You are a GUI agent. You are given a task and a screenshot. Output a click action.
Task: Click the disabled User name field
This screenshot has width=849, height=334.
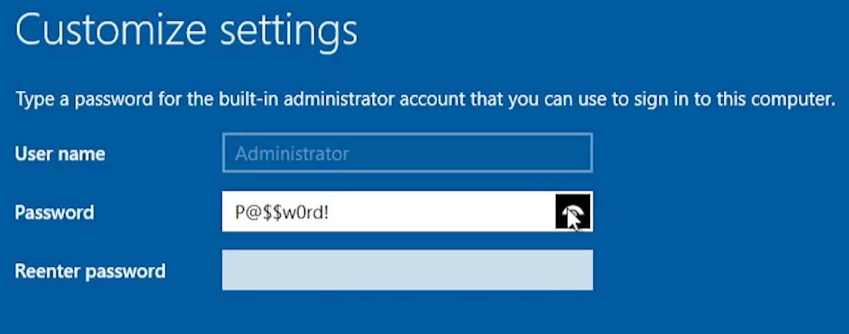tap(408, 153)
